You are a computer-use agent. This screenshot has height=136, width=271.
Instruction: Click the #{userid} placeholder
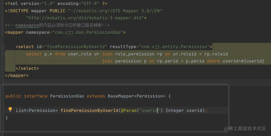click(253, 61)
